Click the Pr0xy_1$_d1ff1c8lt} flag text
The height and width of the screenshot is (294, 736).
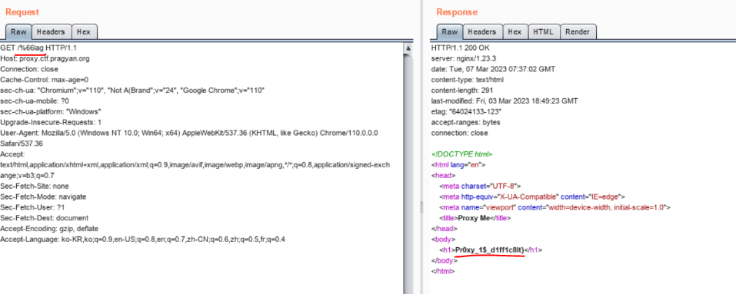coord(490,250)
